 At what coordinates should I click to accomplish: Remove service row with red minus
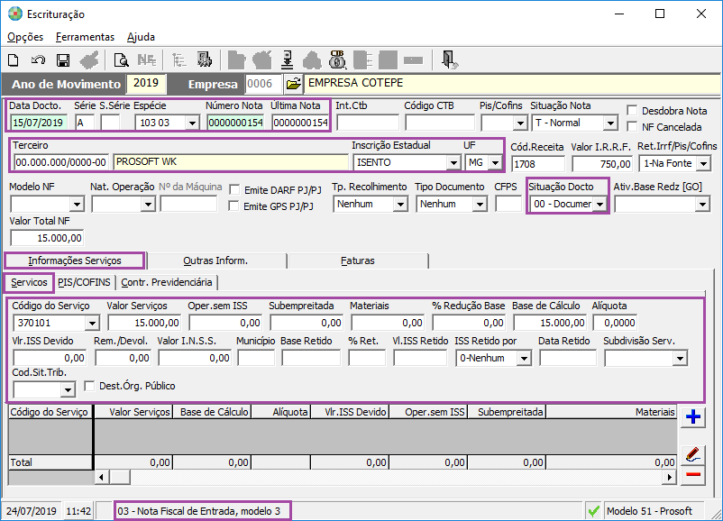(x=693, y=474)
